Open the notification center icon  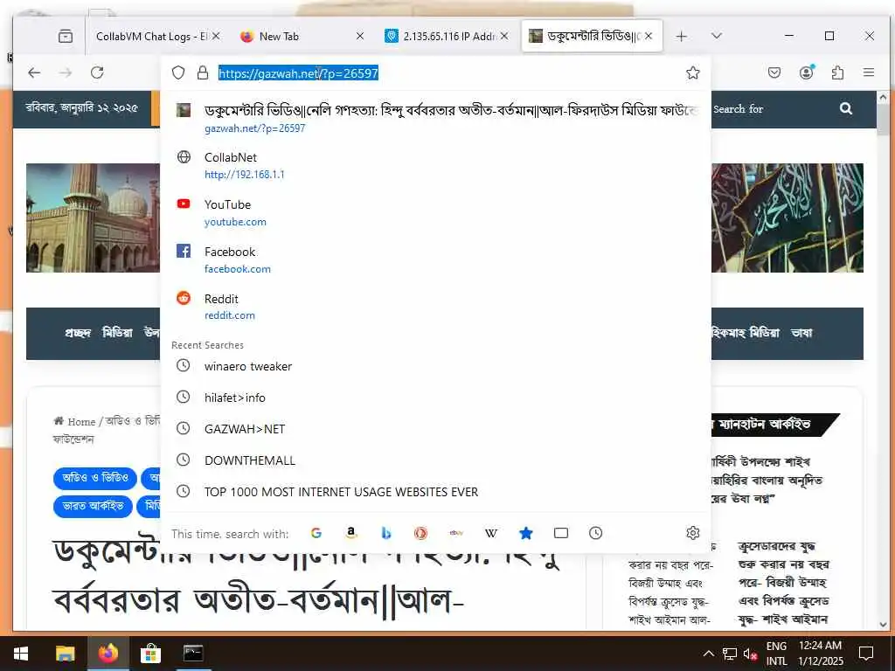pyautogui.click(x=866, y=654)
